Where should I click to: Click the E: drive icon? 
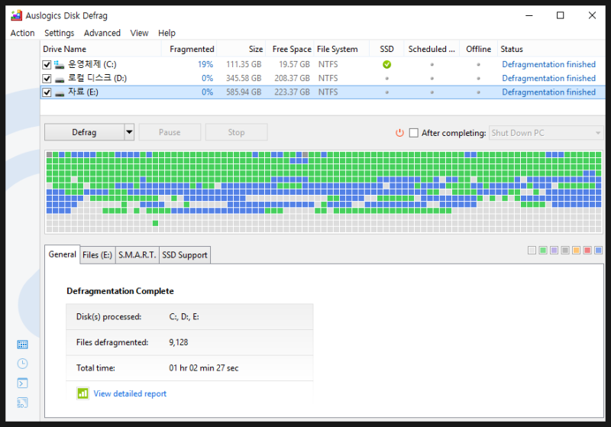(60, 94)
